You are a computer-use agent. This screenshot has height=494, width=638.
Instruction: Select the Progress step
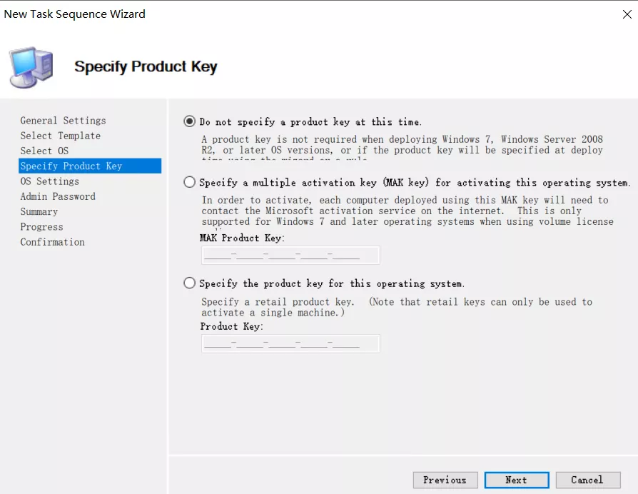(x=41, y=227)
